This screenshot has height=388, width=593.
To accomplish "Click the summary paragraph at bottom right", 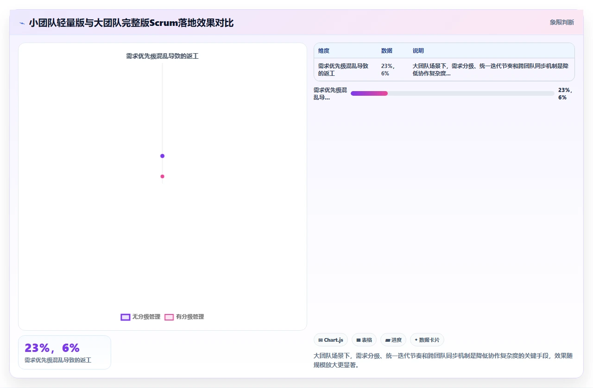I will [443, 360].
